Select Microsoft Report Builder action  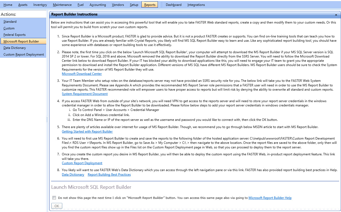[x=23, y=41]
